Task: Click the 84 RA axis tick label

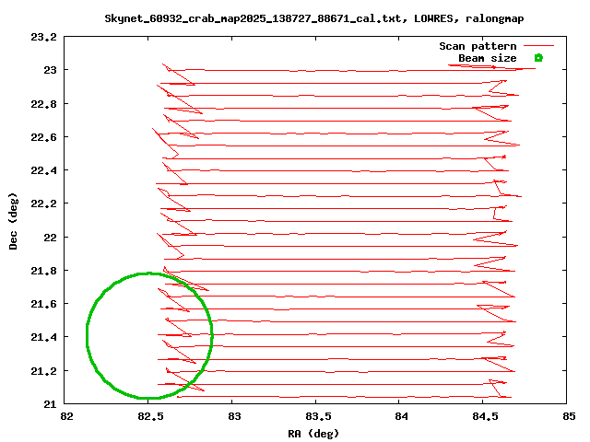Action: click(x=402, y=416)
